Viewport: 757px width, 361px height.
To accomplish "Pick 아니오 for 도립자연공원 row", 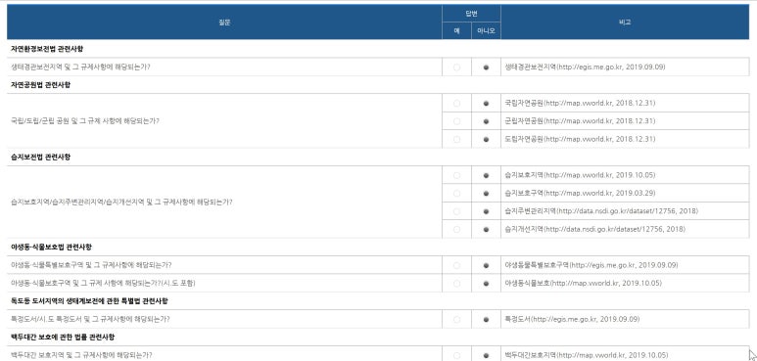I will pyautogui.click(x=486, y=139).
